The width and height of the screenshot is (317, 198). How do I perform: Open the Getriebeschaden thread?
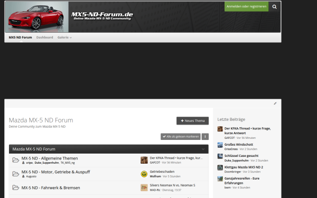(x=162, y=172)
